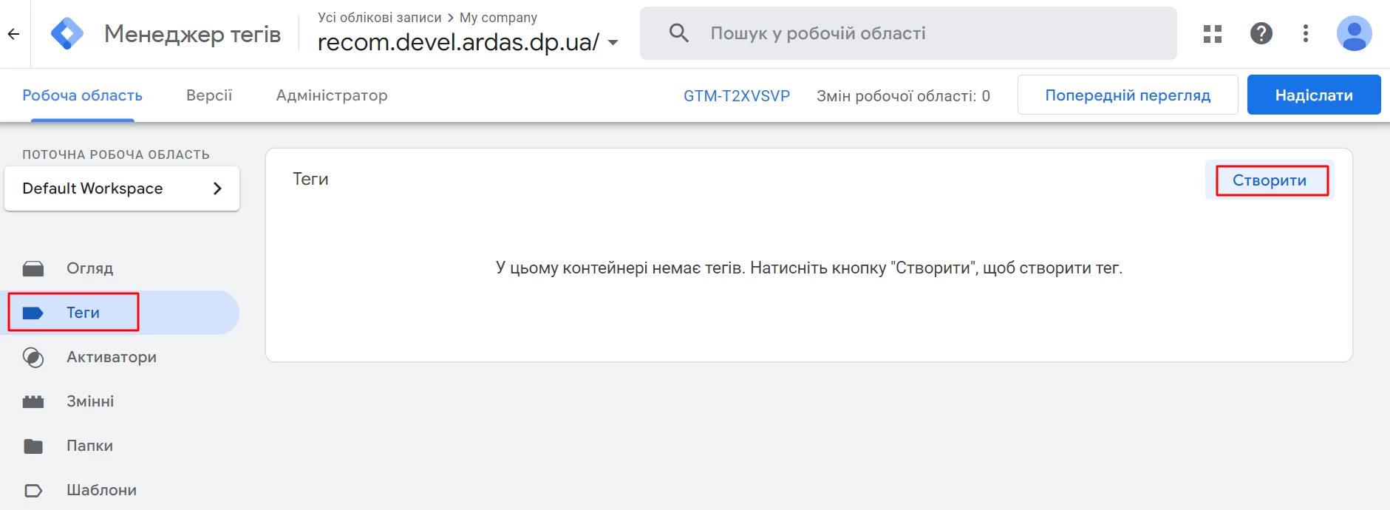The image size is (1390, 510).
Task: Click the Tag Manager diamond logo
Action: pyautogui.click(x=67, y=34)
